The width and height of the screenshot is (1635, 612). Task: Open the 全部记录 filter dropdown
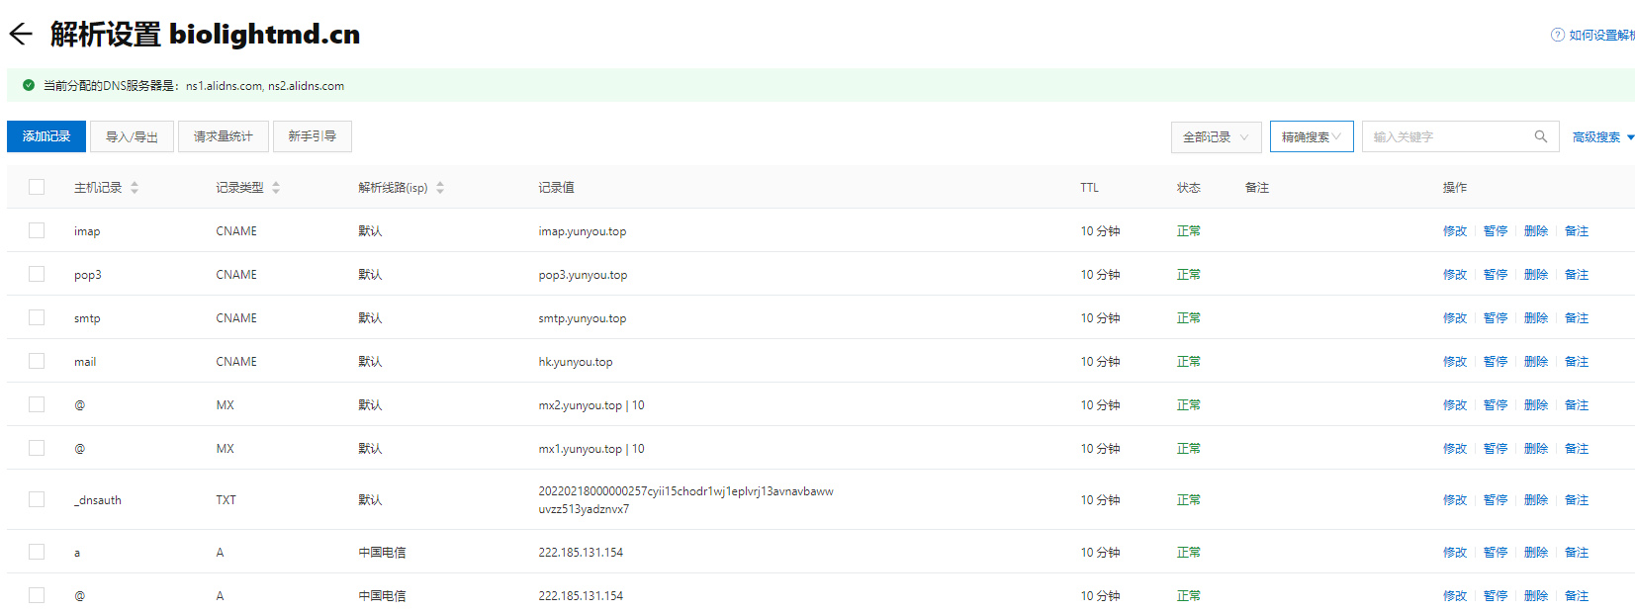point(1216,136)
